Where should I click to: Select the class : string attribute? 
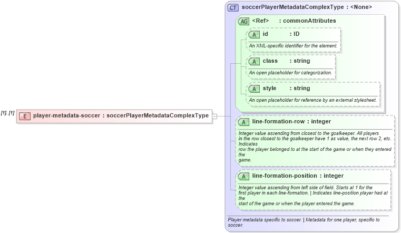286,61
